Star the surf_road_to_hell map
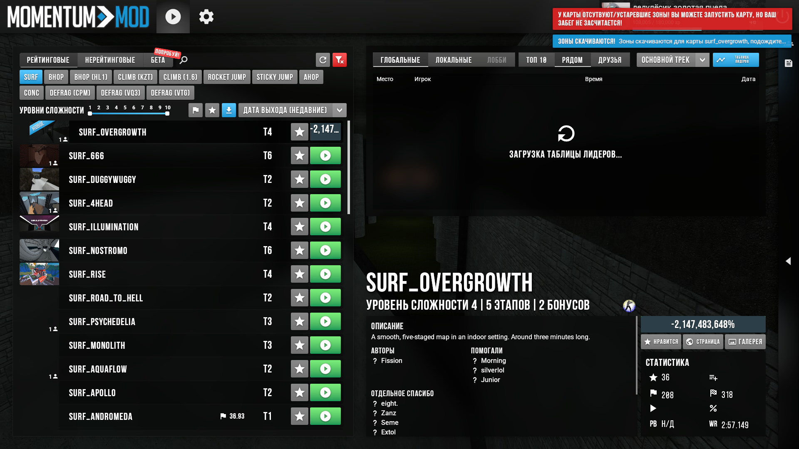The width and height of the screenshot is (799, 449). click(300, 298)
